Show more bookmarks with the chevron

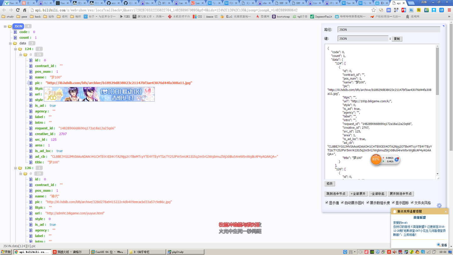tap(450, 16)
